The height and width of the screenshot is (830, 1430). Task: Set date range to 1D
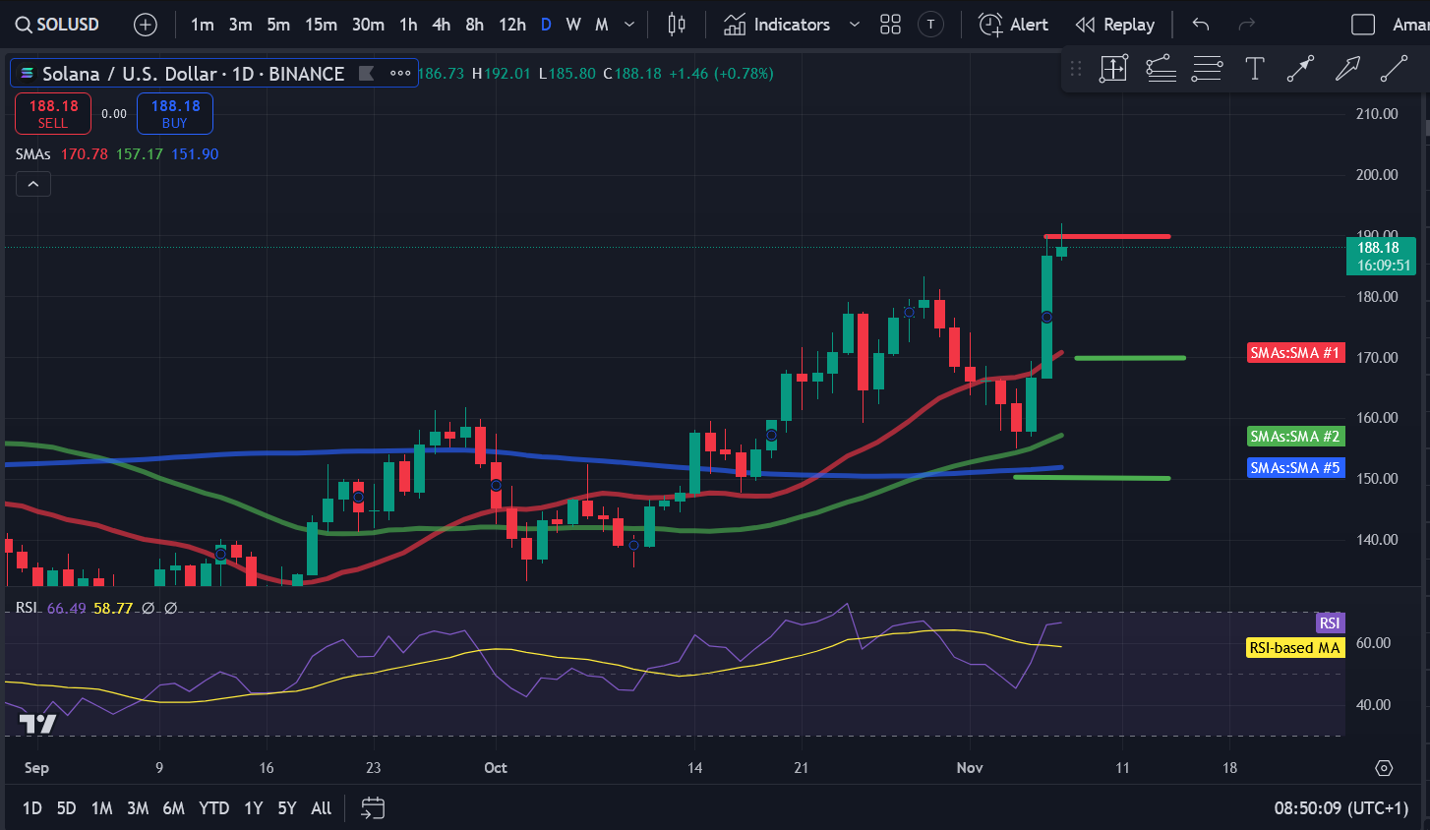32,808
